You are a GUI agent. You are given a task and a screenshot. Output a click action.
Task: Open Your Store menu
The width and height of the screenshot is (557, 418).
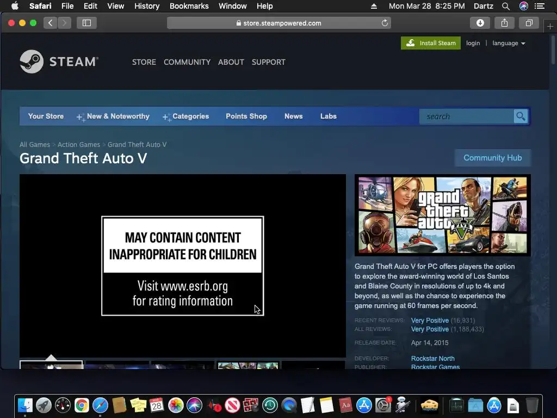tap(46, 116)
